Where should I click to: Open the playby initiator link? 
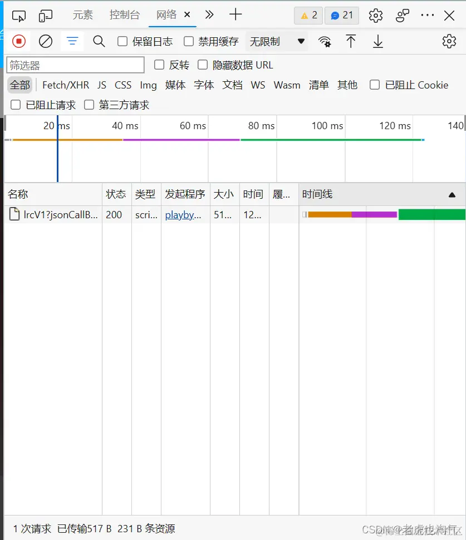(x=181, y=215)
